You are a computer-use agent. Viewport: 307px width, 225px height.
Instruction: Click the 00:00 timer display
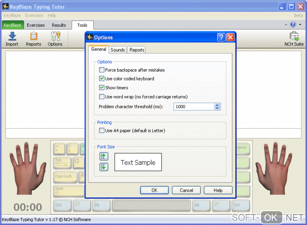28,207
